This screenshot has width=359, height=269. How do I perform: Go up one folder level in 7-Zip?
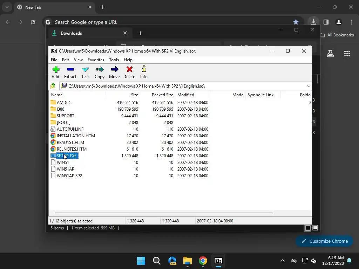[53, 86]
